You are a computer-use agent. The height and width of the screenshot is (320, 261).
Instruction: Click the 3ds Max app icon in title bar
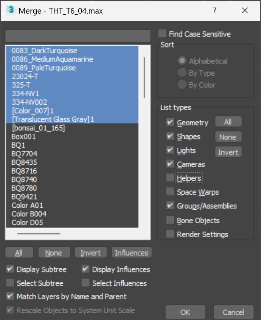click(x=11, y=11)
